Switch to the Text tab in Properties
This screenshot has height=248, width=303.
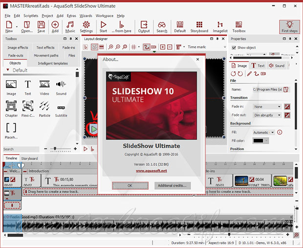point(258,66)
